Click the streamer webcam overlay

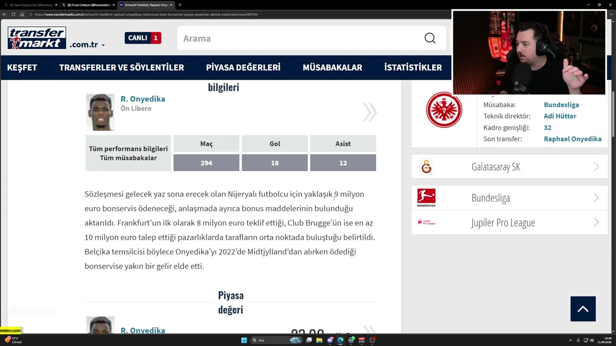coord(529,52)
